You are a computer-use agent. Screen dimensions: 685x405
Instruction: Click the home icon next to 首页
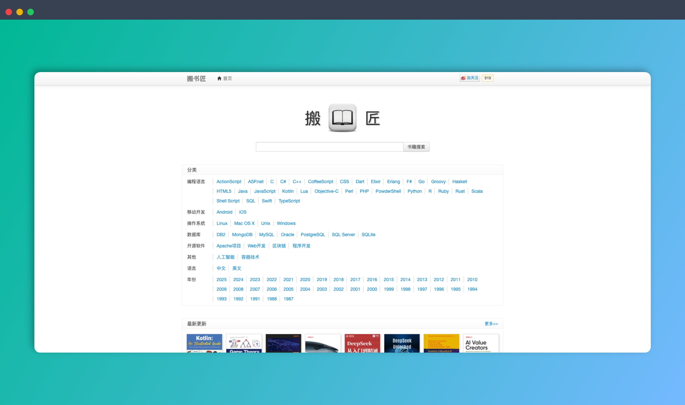[x=219, y=78]
